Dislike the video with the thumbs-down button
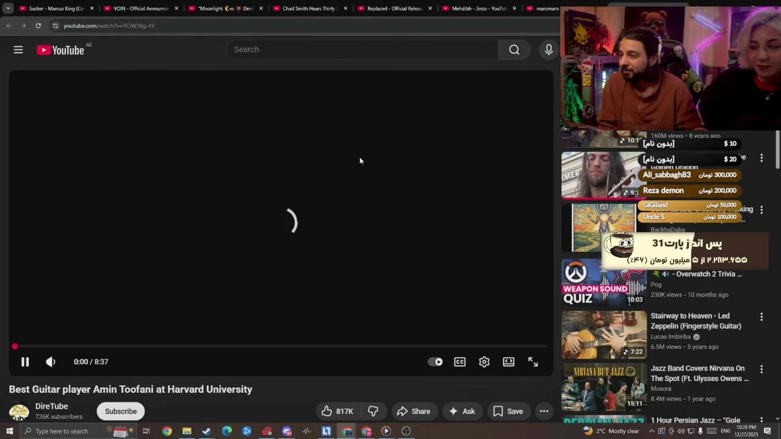The width and height of the screenshot is (781, 439). click(373, 411)
